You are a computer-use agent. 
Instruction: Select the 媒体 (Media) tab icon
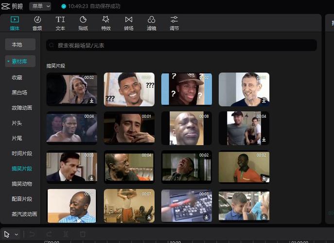tap(15, 22)
